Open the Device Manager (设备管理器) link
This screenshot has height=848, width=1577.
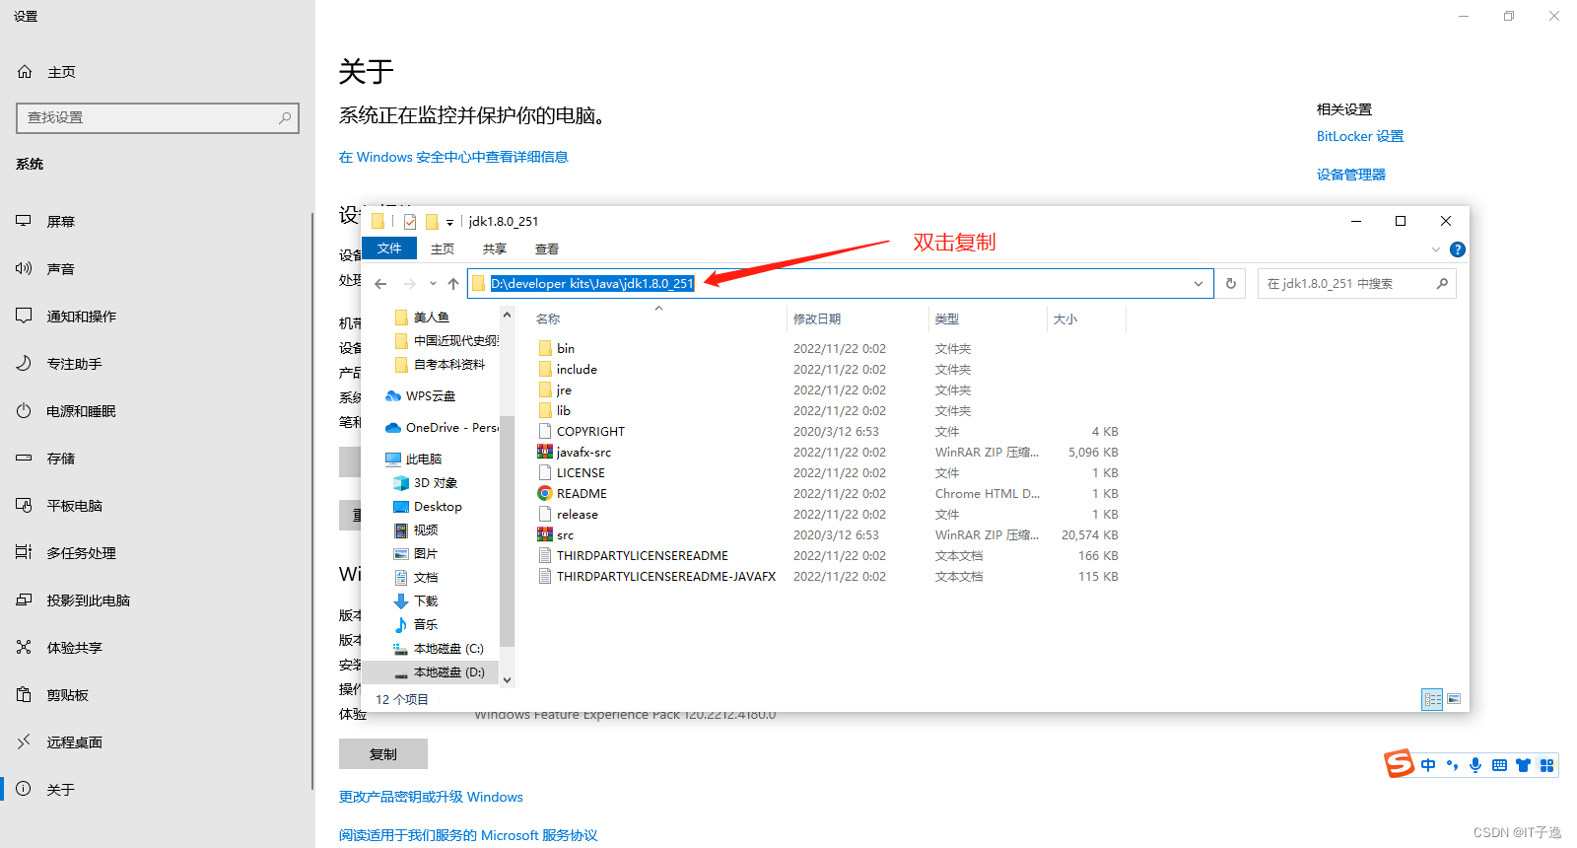point(1351,175)
